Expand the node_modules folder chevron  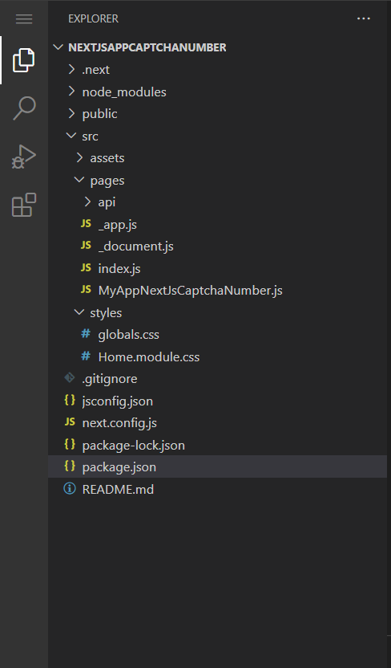click(72, 92)
